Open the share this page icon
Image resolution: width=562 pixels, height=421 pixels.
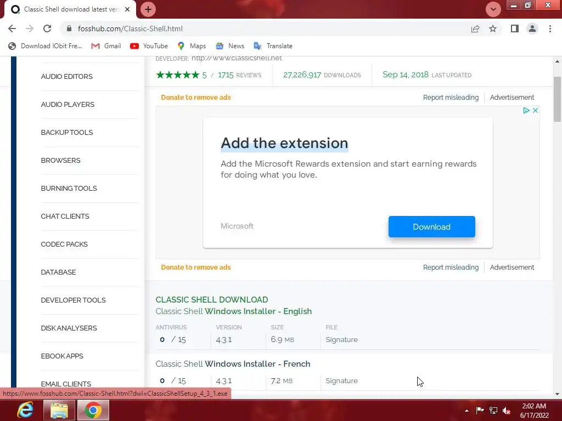pos(475,29)
